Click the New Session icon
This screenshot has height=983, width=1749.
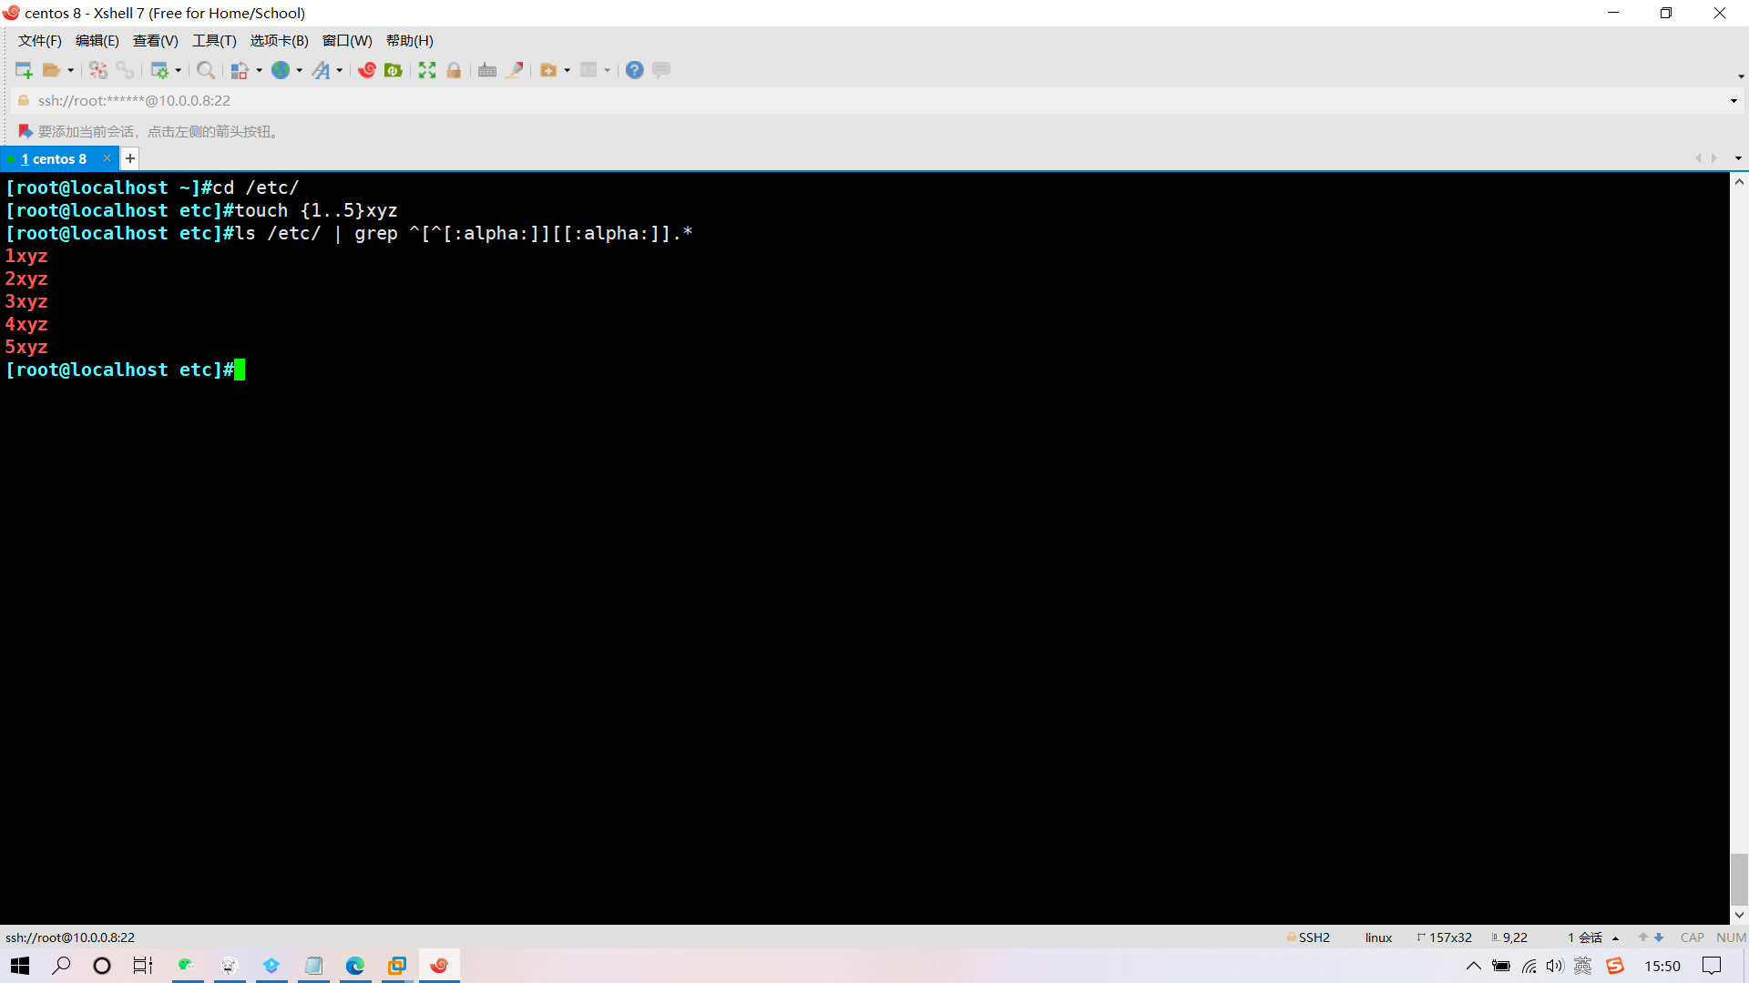(24, 70)
